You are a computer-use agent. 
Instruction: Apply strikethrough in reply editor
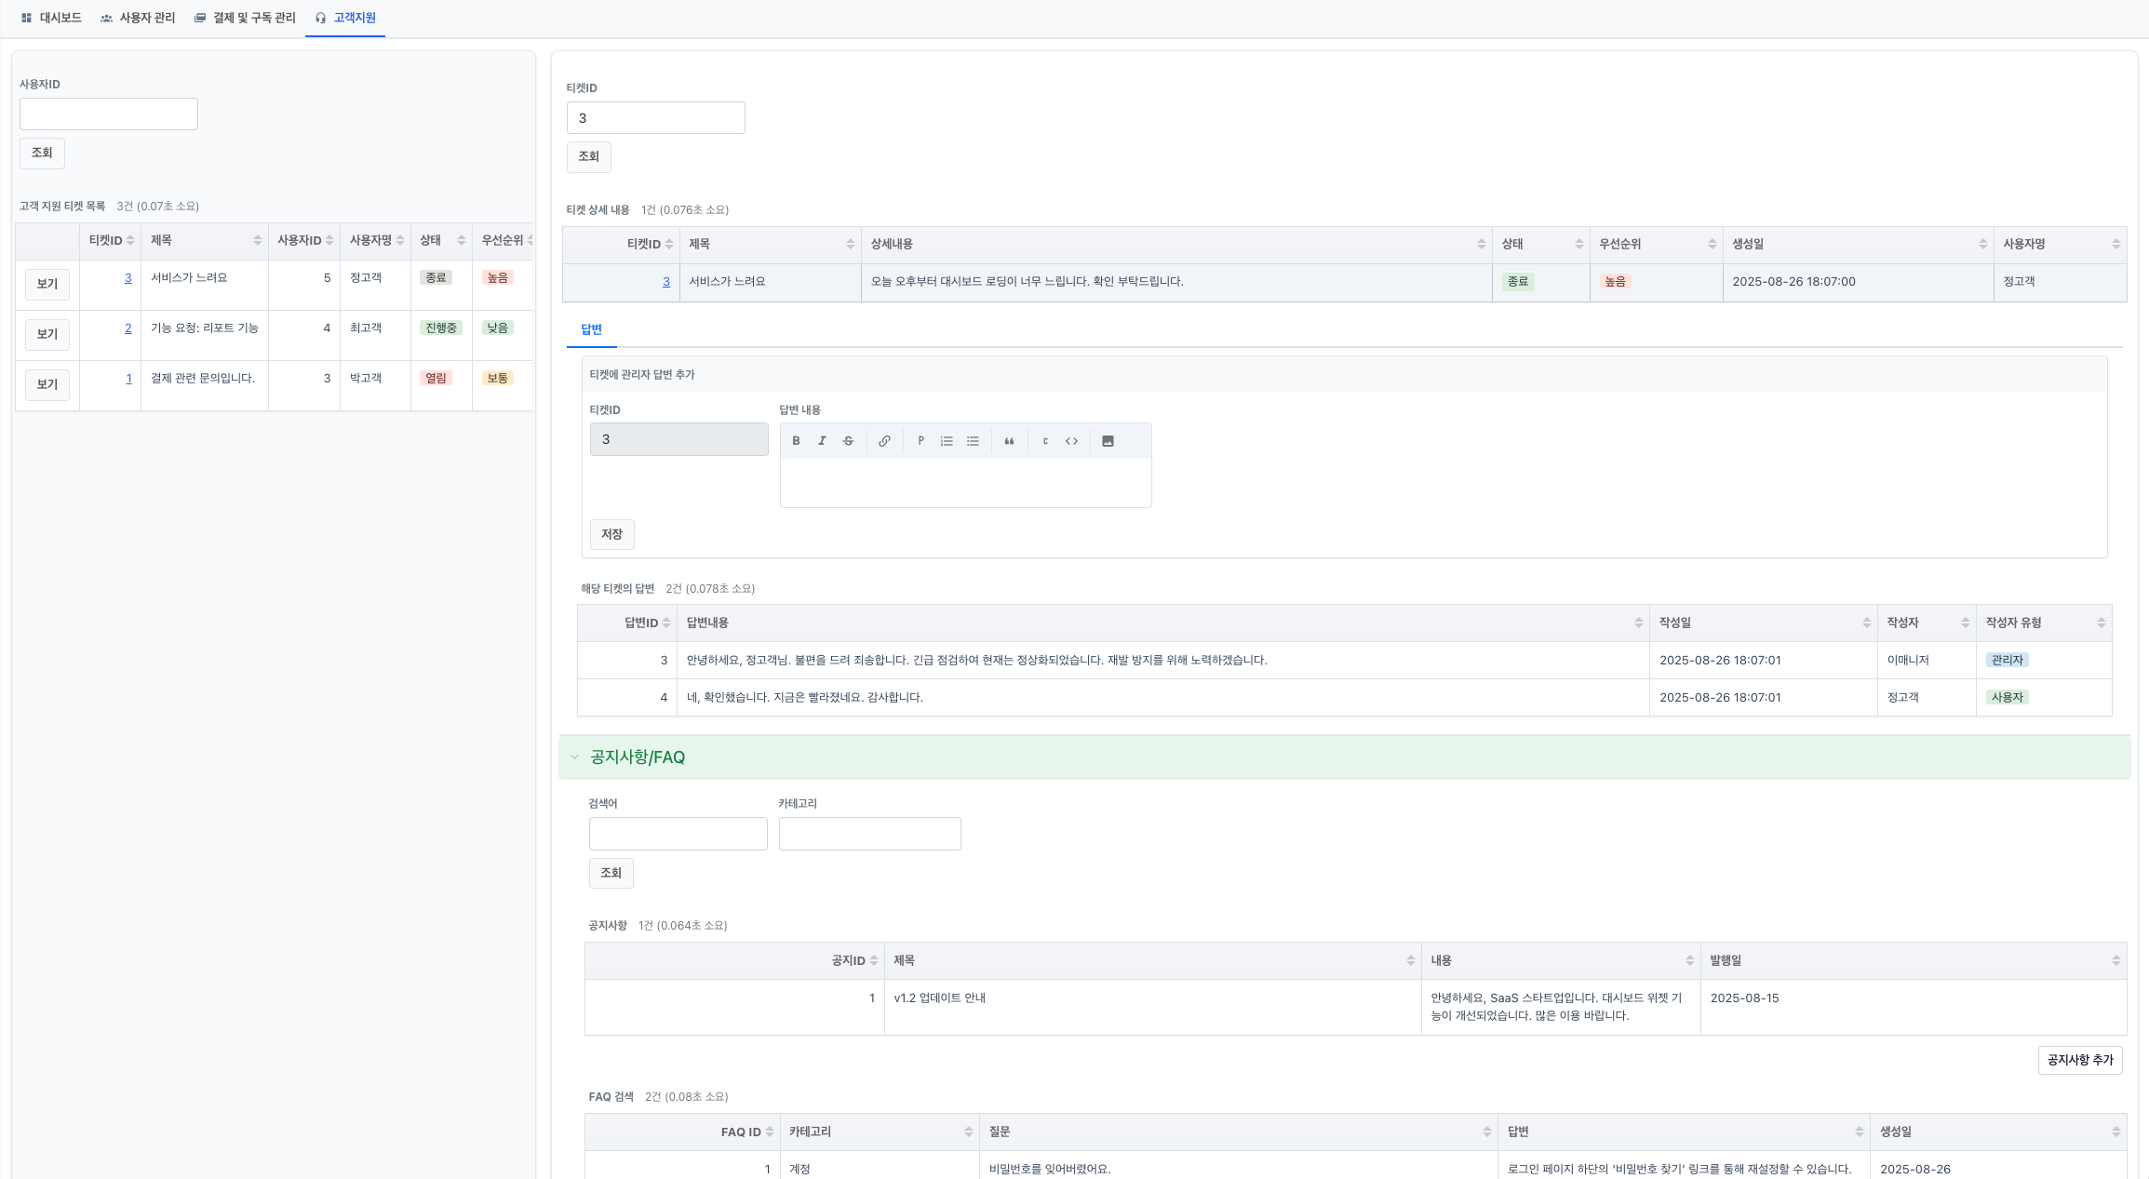(848, 441)
